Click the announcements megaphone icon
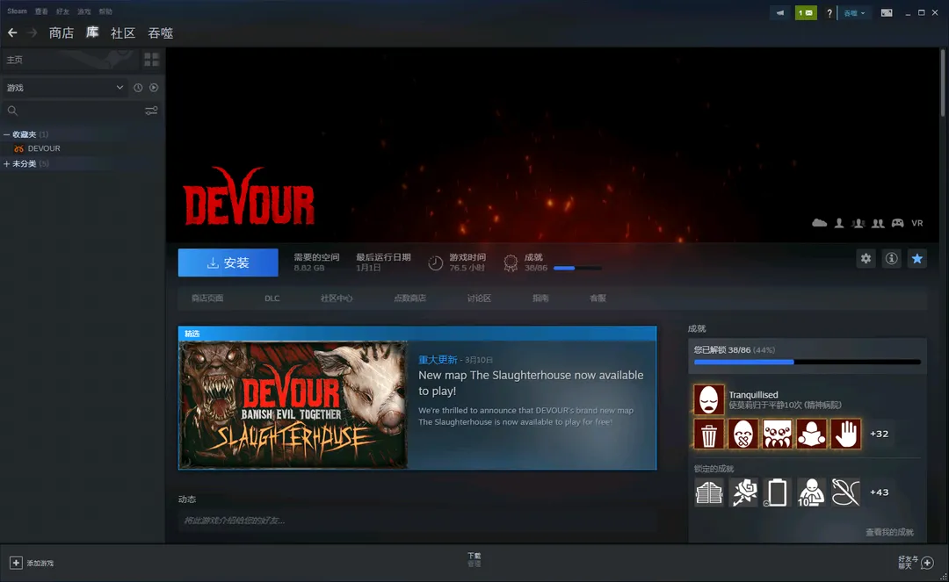The image size is (949, 582). click(780, 13)
